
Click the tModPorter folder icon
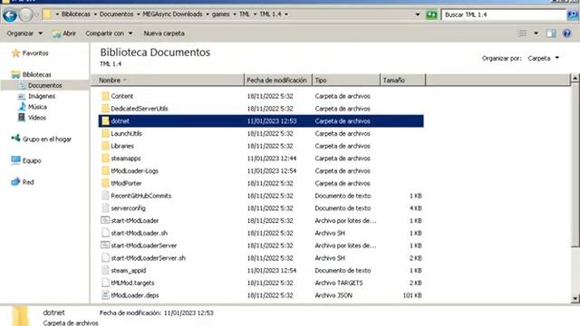click(105, 183)
